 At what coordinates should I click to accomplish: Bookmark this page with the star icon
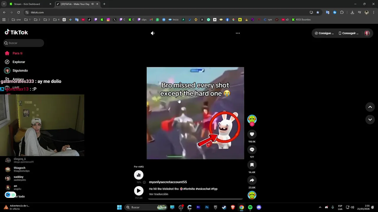[x=318, y=12]
